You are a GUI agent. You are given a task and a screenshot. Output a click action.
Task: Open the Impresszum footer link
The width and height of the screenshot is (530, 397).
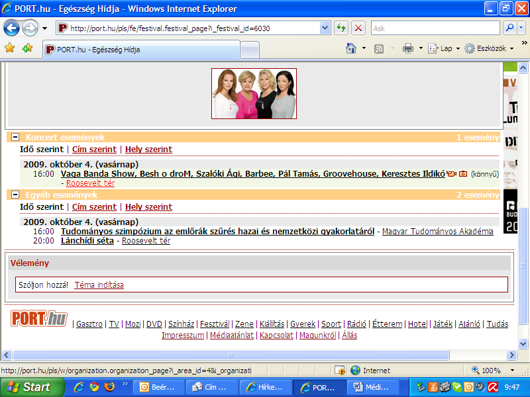pos(183,335)
